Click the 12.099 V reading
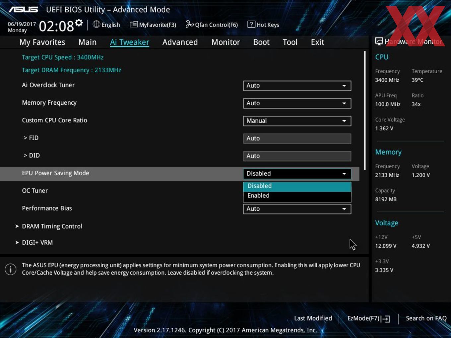451x338 pixels. click(x=386, y=246)
